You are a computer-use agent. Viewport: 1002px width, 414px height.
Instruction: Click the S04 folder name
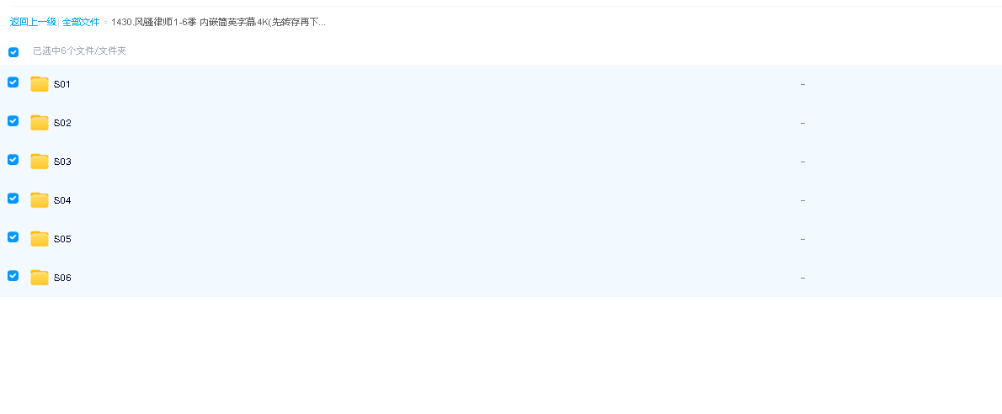[x=62, y=200]
